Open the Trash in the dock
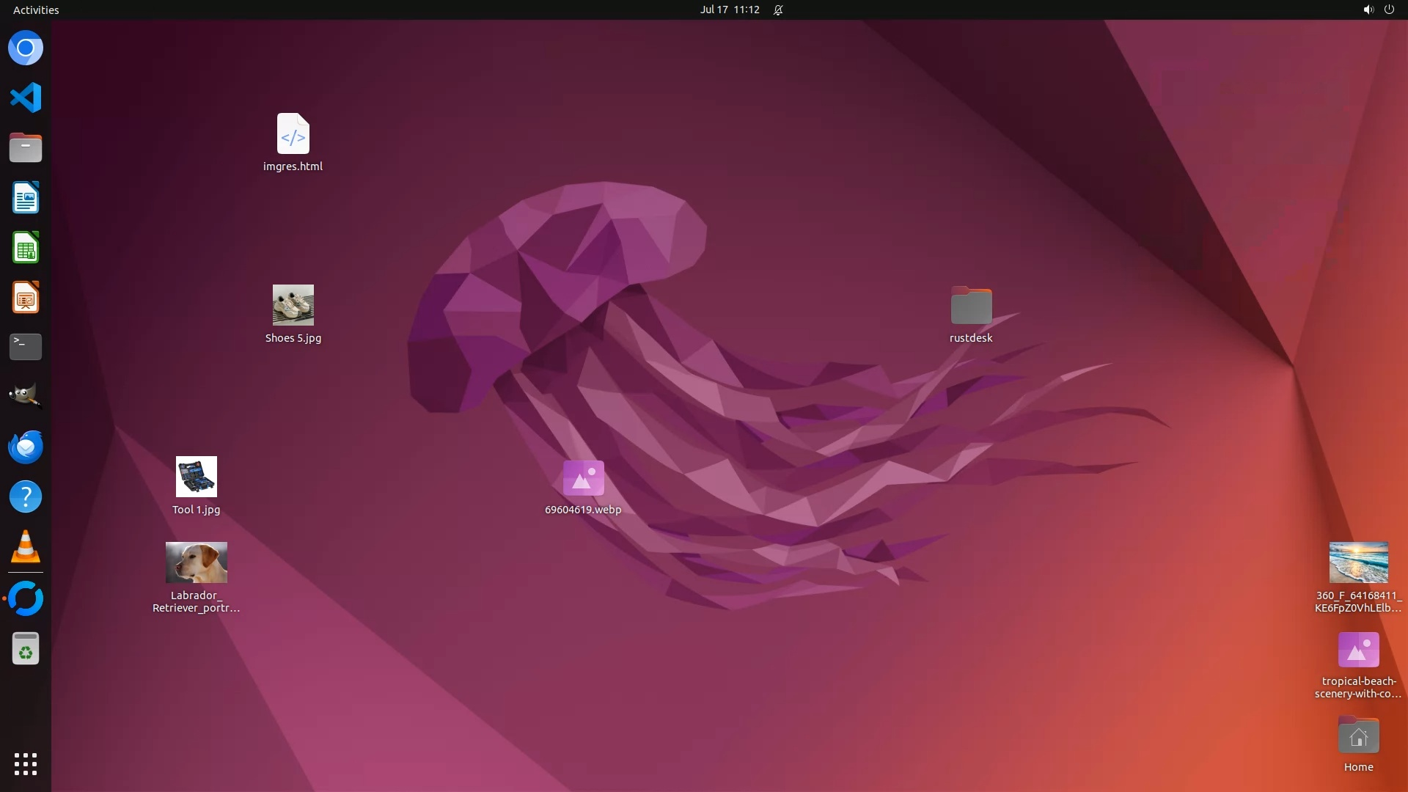This screenshot has height=792, width=1408. click(26, 649)
